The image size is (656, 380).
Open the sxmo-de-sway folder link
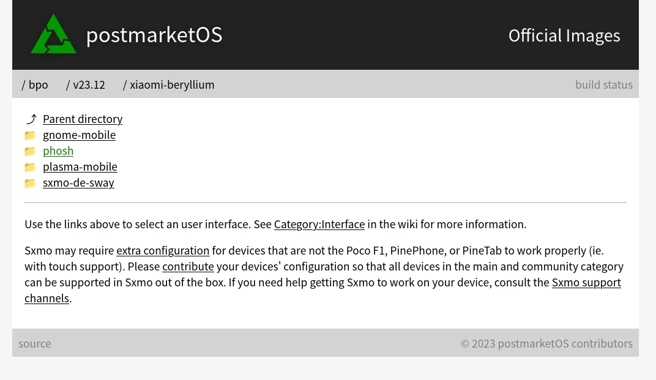click(x=78, y=183)
